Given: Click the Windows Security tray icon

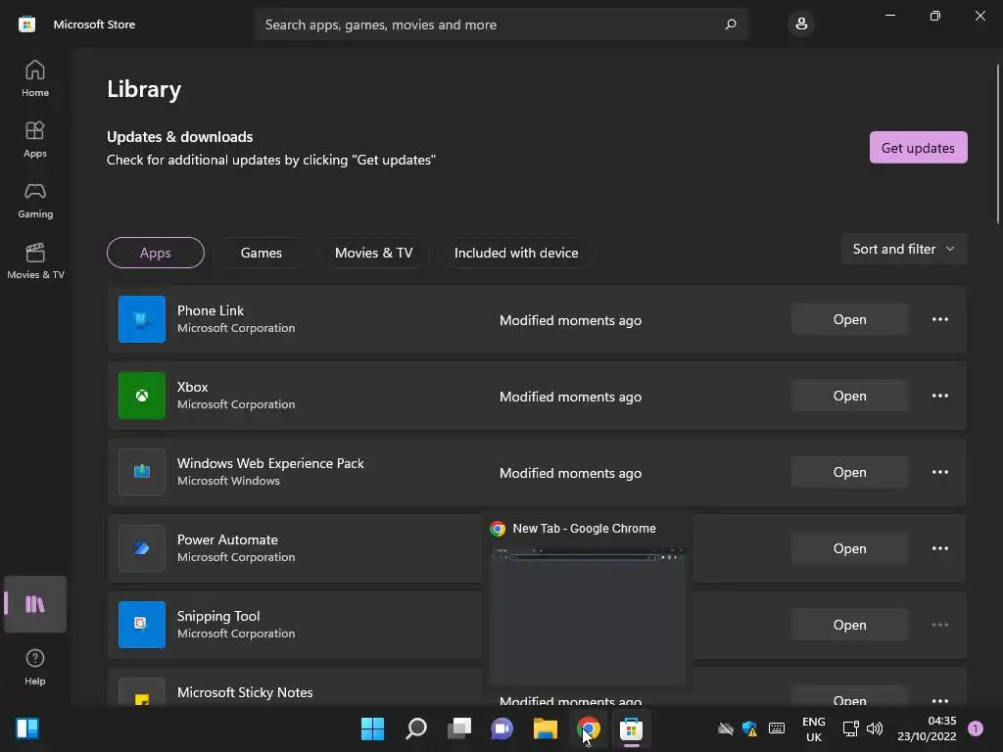Looking at the screenshot, I should [749, 728].
